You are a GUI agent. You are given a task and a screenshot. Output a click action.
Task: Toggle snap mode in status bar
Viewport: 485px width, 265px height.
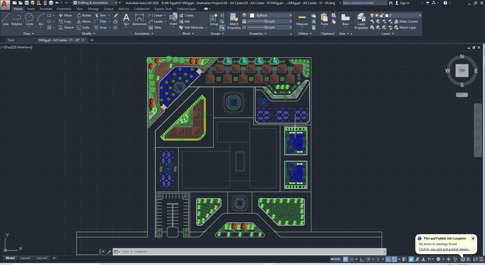coord(351,259)
